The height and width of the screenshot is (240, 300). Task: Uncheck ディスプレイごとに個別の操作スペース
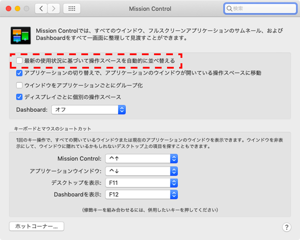click(x=19, y=97)
